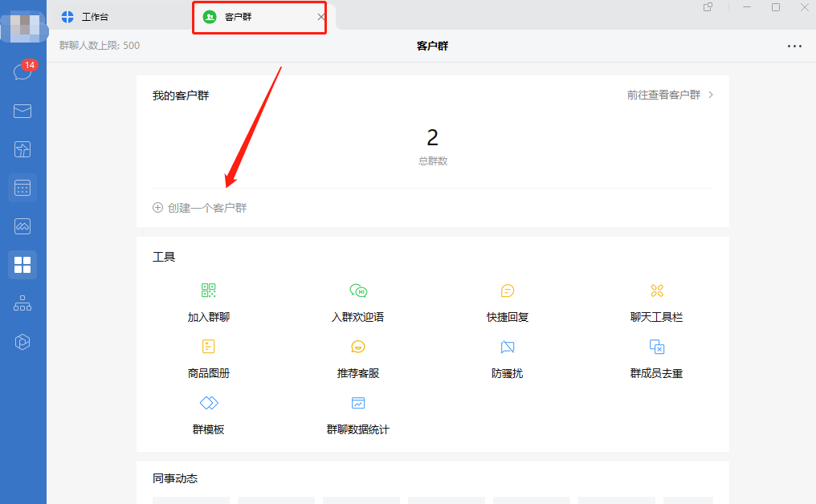
Task: Select the 推荐客服 tool
Action: click(357, 357)
